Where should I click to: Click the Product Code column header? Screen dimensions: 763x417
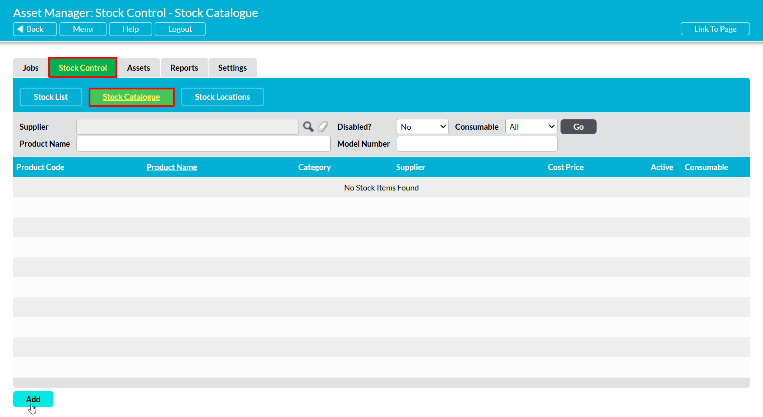40,167
